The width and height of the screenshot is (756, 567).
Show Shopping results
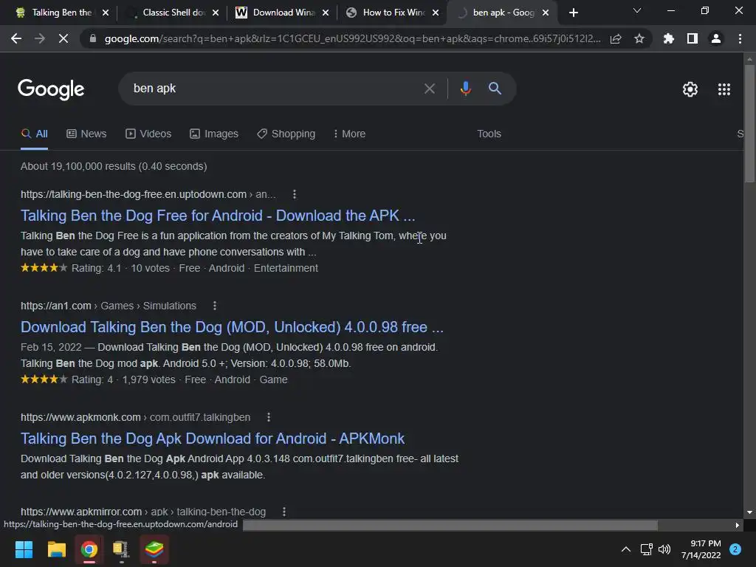(286, 134)
